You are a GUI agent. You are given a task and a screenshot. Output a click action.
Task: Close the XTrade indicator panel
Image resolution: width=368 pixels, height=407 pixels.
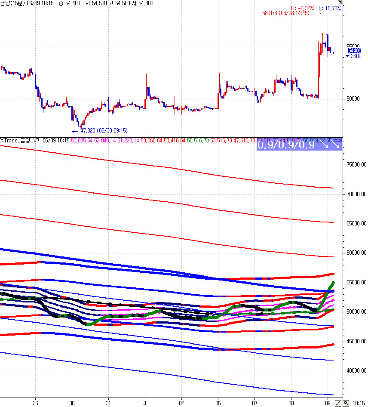pyautogui.click(x=340, y=140)
